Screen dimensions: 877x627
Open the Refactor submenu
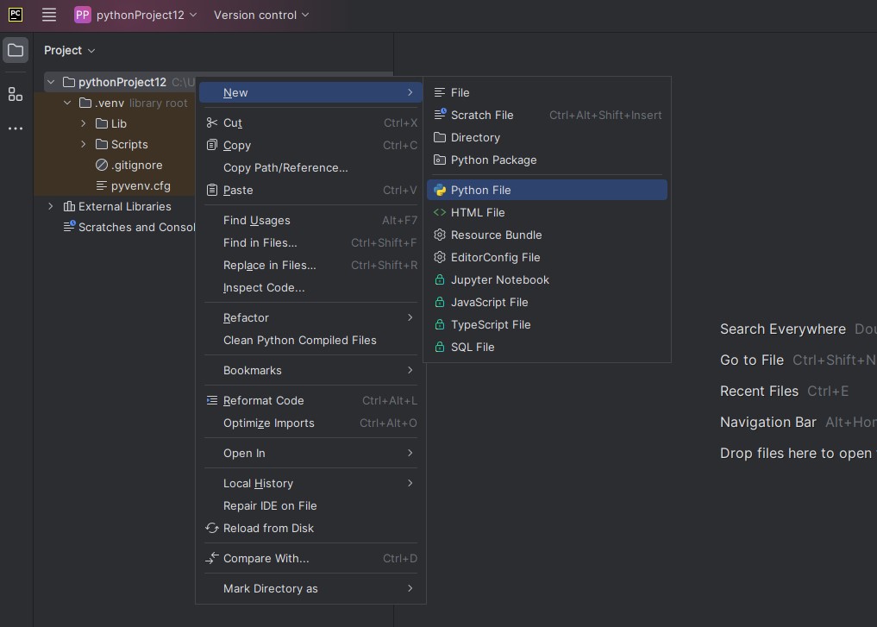coord(310,317)
